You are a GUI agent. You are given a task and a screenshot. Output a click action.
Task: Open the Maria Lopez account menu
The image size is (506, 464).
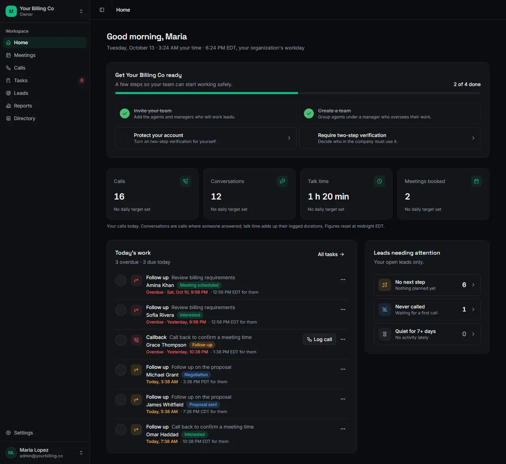45,453
